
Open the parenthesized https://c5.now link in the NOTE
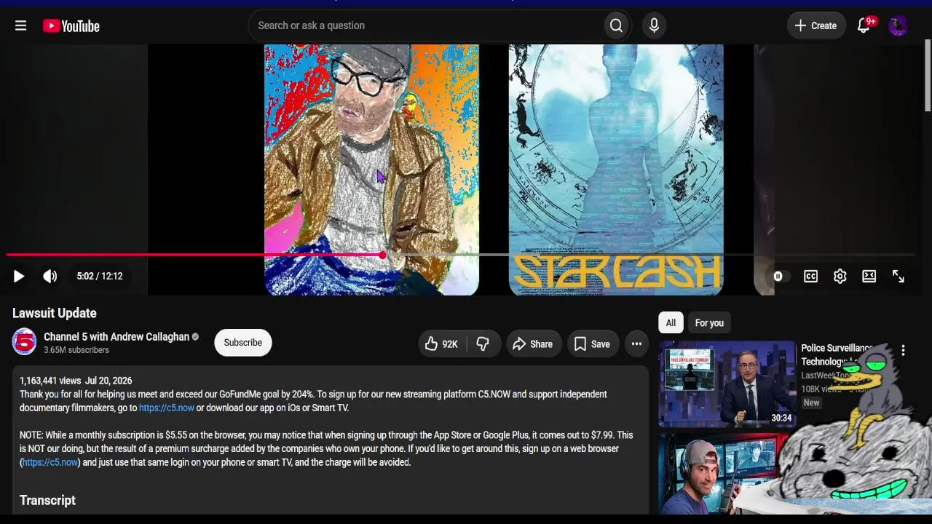tap(50, 462)
